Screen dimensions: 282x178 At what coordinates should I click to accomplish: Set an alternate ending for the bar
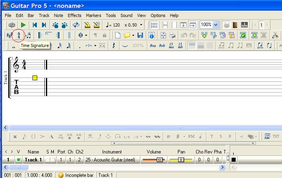(x=49, y=34)
